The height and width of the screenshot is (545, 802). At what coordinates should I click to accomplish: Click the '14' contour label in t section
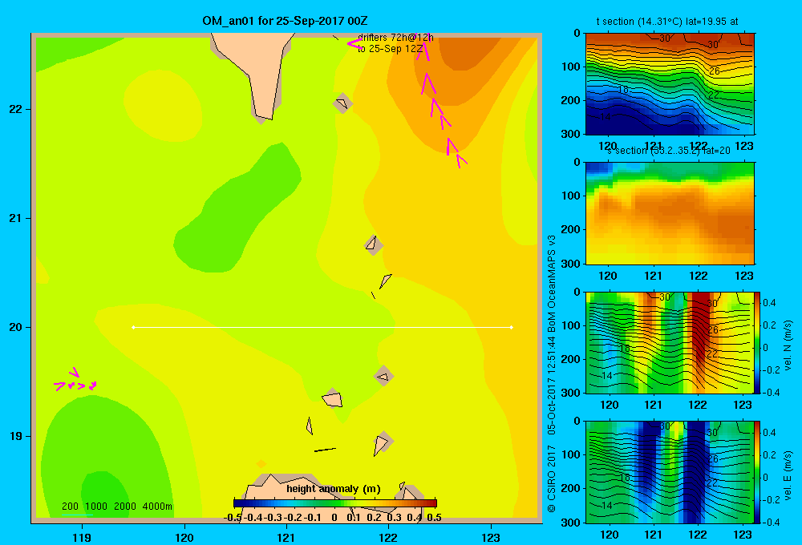[x=605, y=116]
